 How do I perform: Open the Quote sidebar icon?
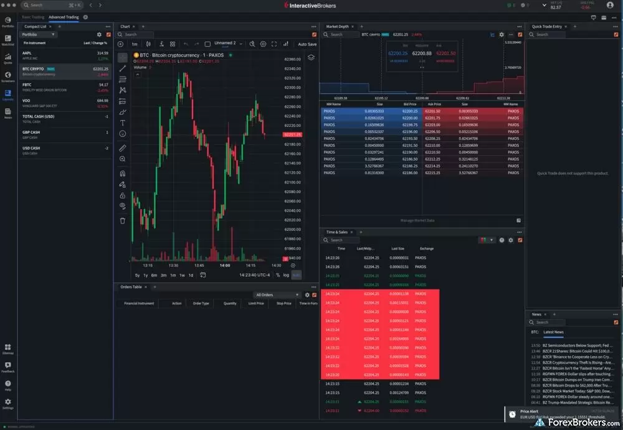point(8,58)
